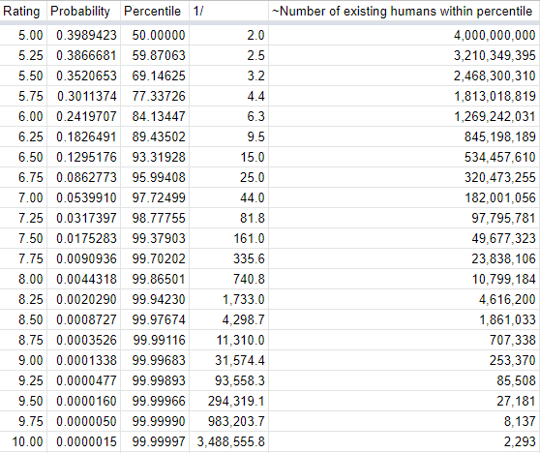Select the rating cell 9.00
Viewport: 540px width, 453px height.
pos(23,360)
